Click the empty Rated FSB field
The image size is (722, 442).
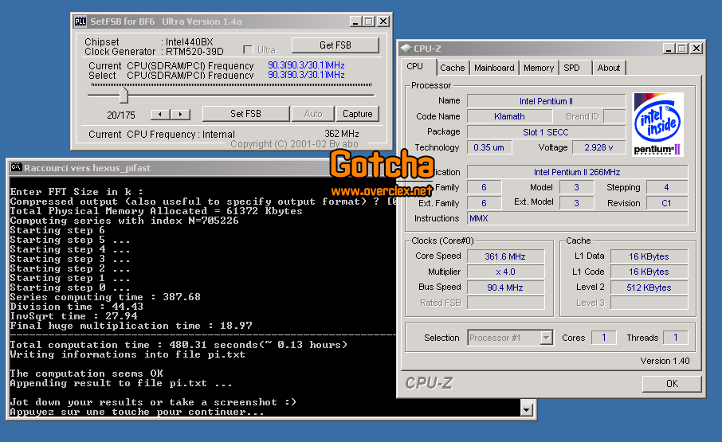505,303
